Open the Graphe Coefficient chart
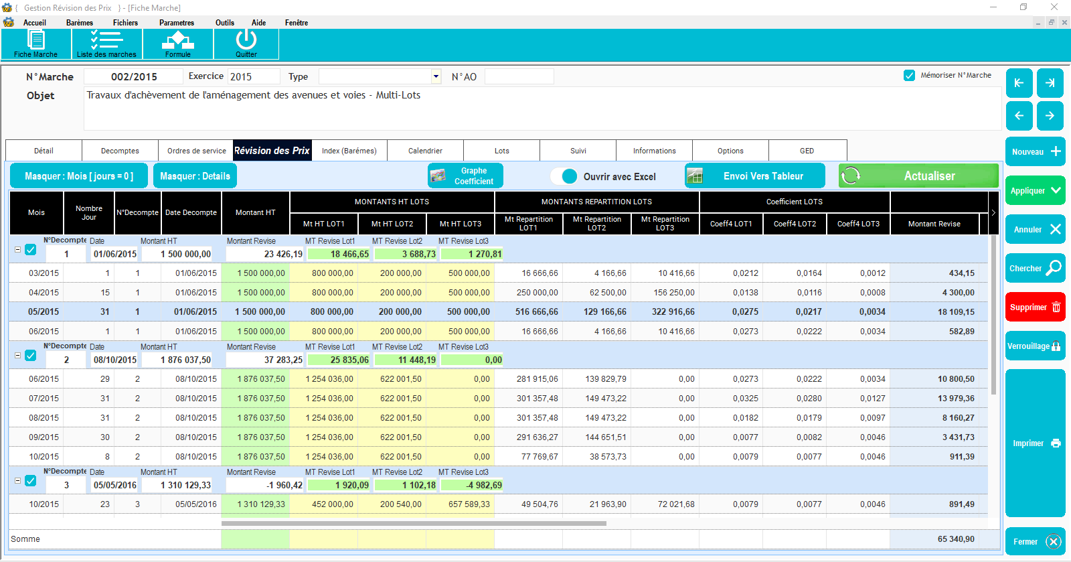 coord(465,176)
